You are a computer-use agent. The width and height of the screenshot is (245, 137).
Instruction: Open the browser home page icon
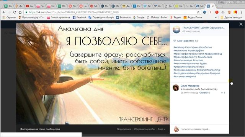point(20,12)
